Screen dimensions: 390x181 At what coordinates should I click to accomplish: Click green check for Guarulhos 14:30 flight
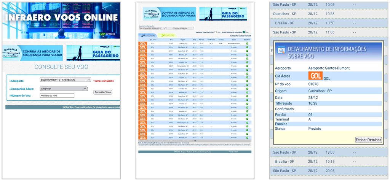pos(247,73)
